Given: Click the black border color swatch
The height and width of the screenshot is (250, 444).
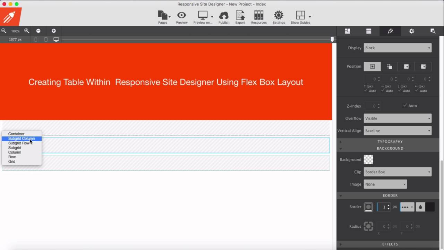Looking at the screenshot, I should [x=430, y=207].
